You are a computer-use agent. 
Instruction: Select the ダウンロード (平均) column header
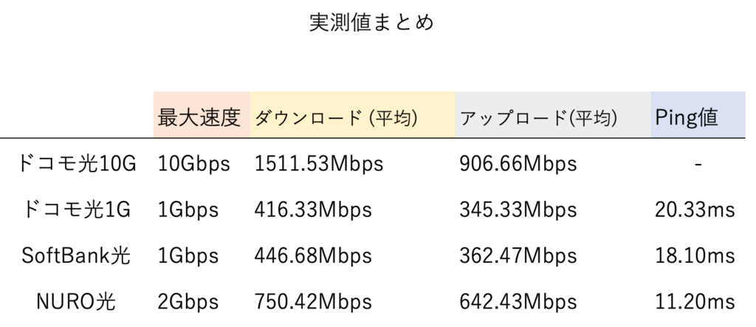(336, 117)
